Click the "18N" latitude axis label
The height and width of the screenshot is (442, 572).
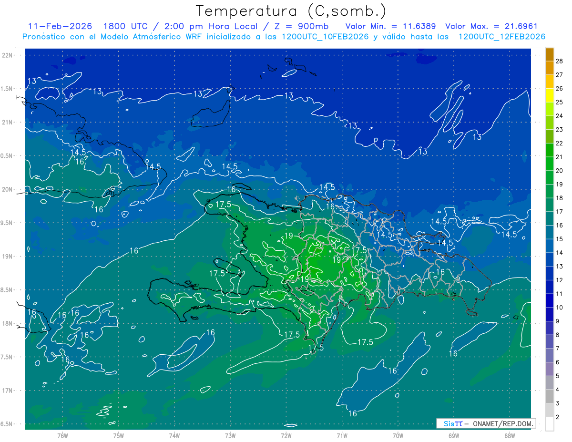(x=8, y=323)
